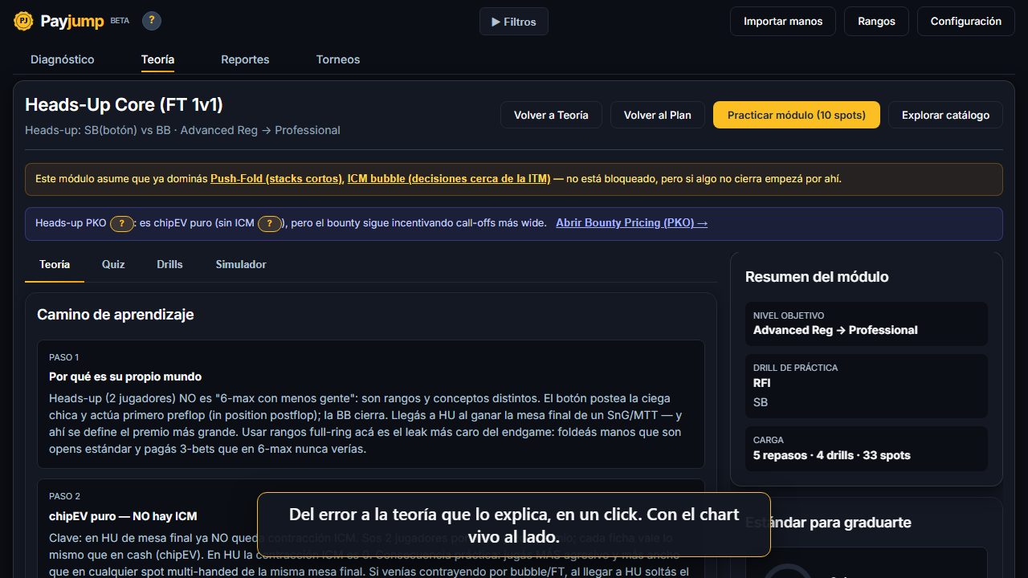
Task: Open the Simulador sub-tab
Action: [241, 265]
